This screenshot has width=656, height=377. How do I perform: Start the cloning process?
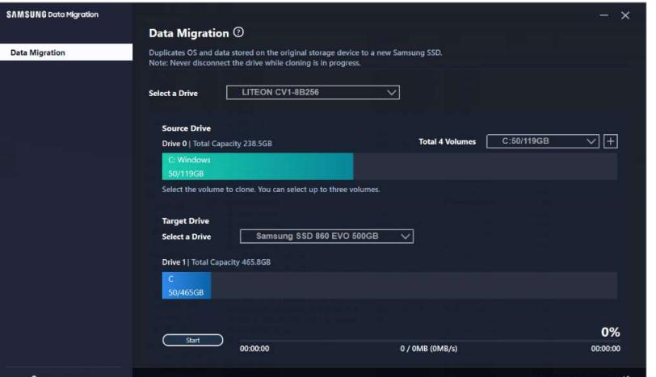[x=193, y=340]
